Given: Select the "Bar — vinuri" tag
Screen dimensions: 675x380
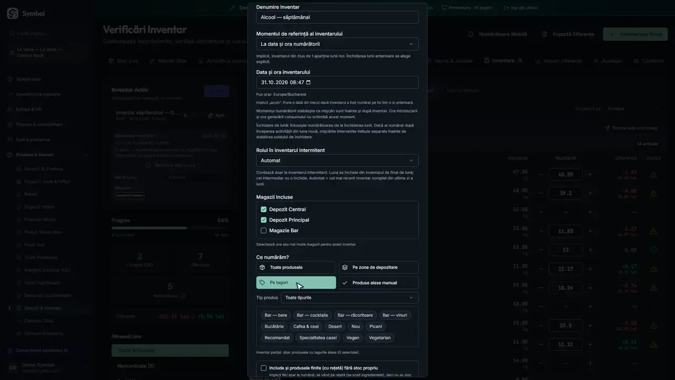Looking at the screenshot, I should 395,315.
